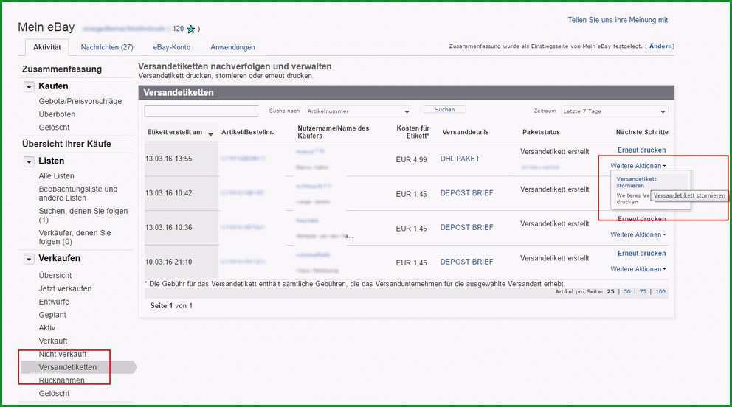Image resolution: width=732 pixels, height=407 pixels.
Task: Collapse the Kaufen section arrow
Action: pyautogui.click(x=29, y=87)
